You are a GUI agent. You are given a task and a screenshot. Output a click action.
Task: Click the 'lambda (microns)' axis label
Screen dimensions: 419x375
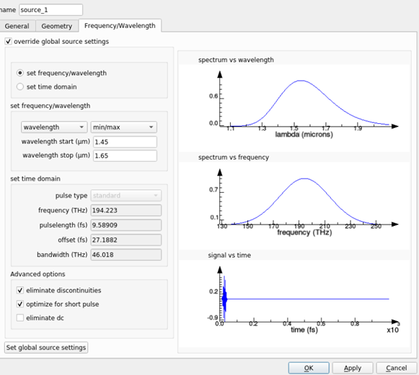pos(304,135)
